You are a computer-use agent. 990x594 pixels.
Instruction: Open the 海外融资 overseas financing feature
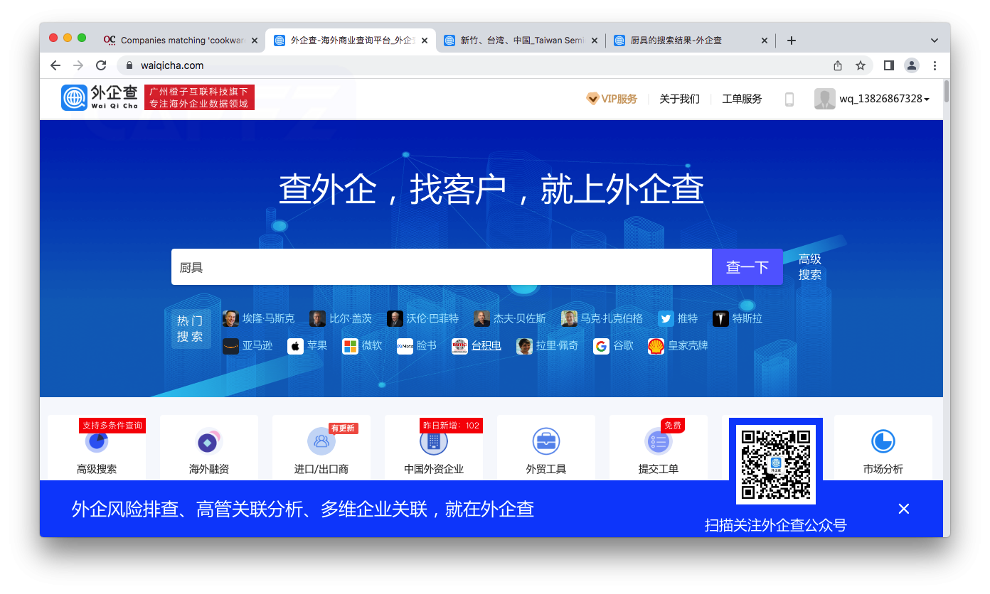(x=208, y=442)
